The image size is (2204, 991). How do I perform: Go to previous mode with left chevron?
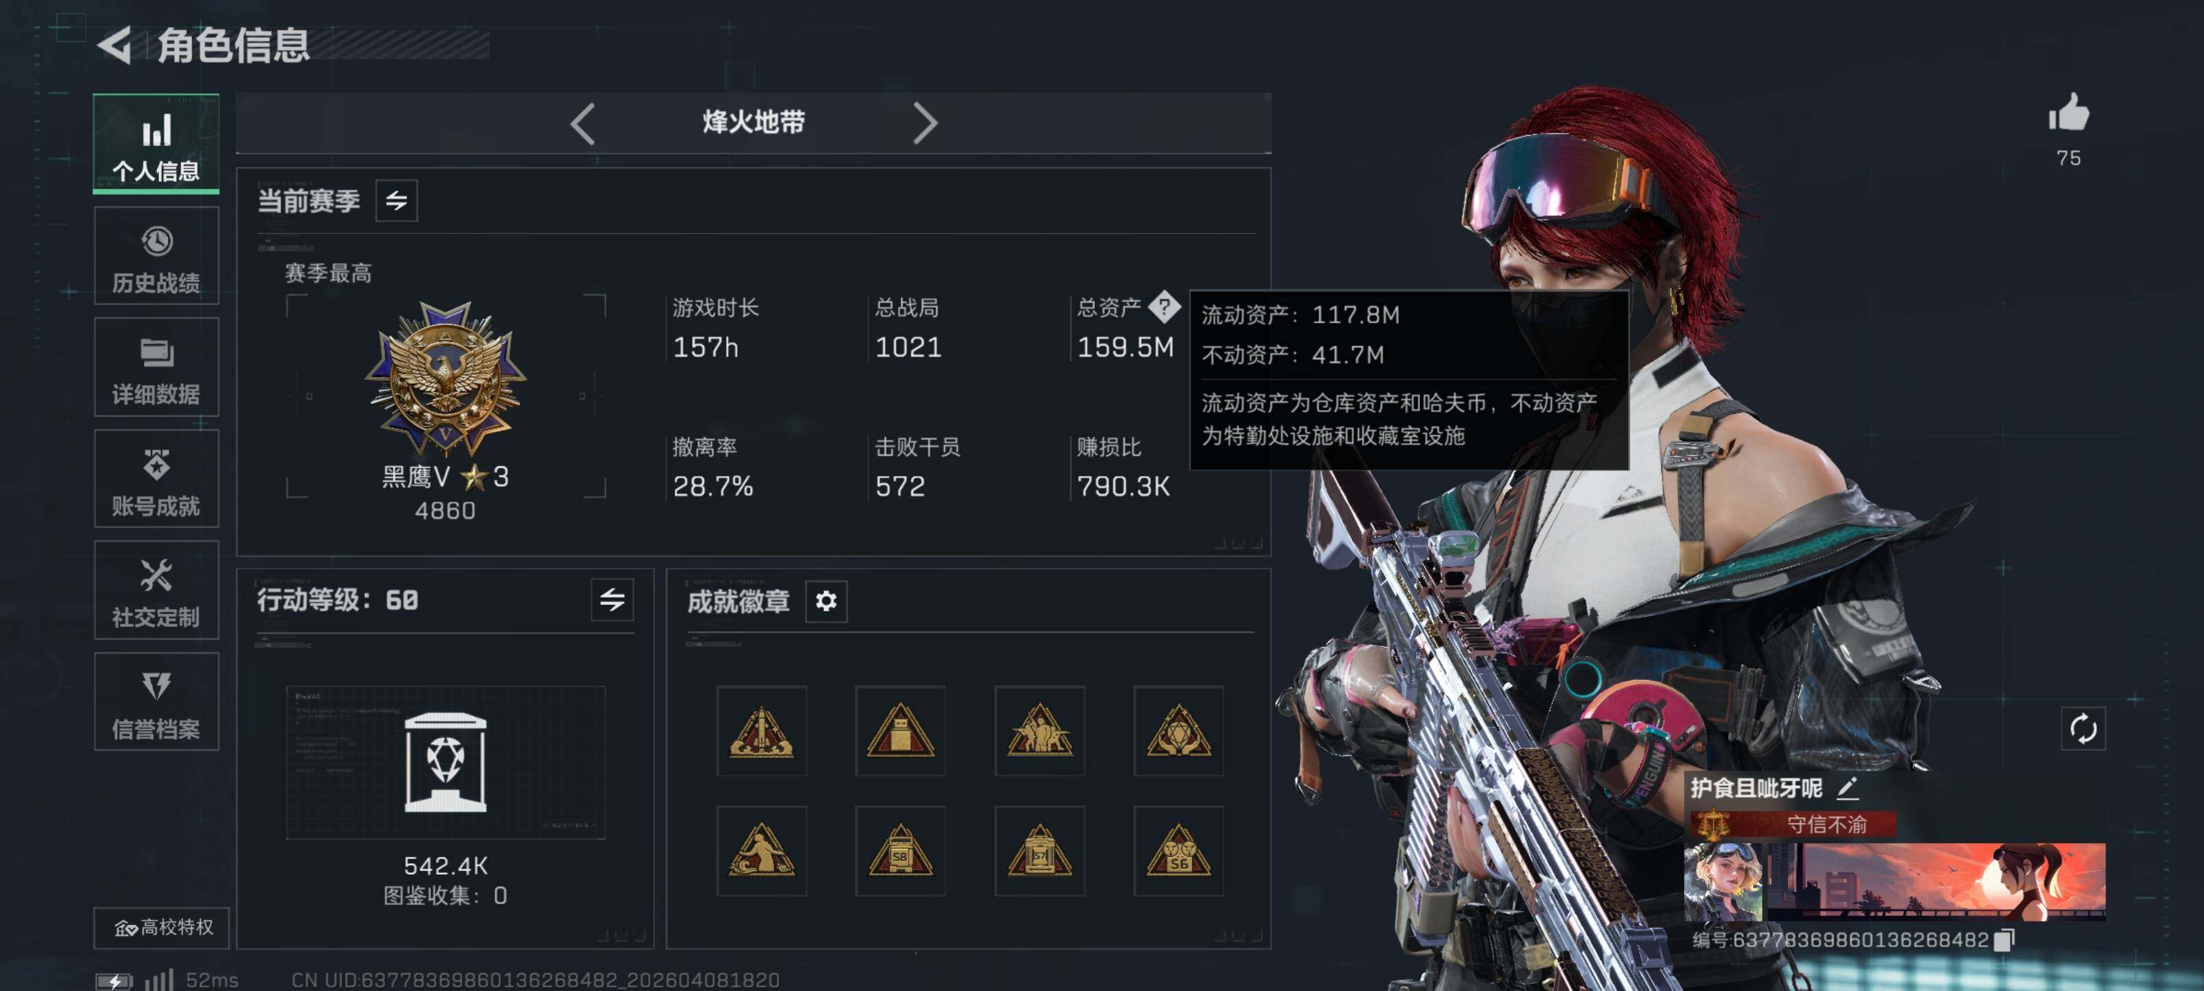point(583,123)
